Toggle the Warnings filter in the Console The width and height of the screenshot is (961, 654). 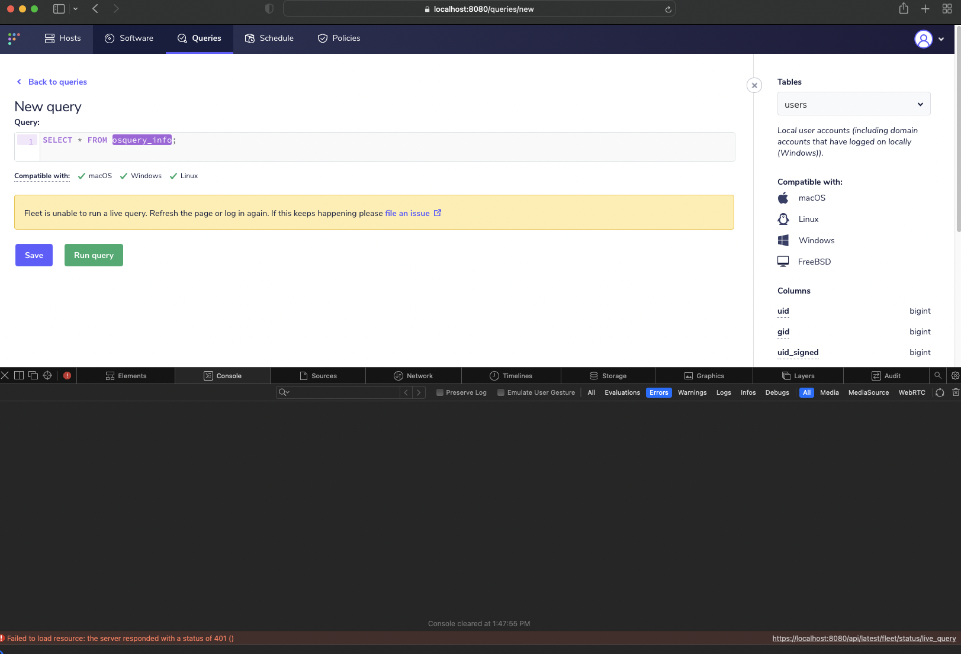coord(692,392)
